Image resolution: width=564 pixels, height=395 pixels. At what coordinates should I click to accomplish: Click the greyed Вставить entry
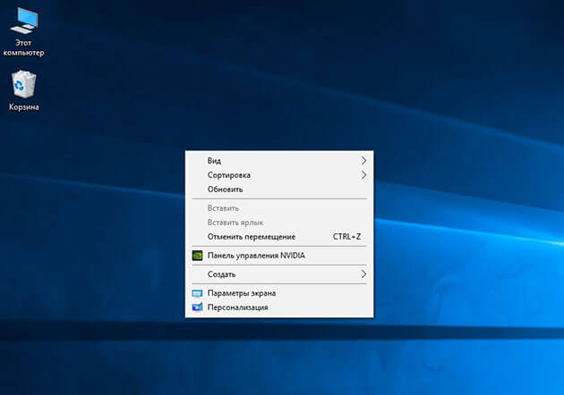point(279,208)
